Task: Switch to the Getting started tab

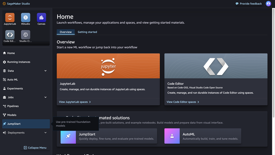Action: click(87, 32)
